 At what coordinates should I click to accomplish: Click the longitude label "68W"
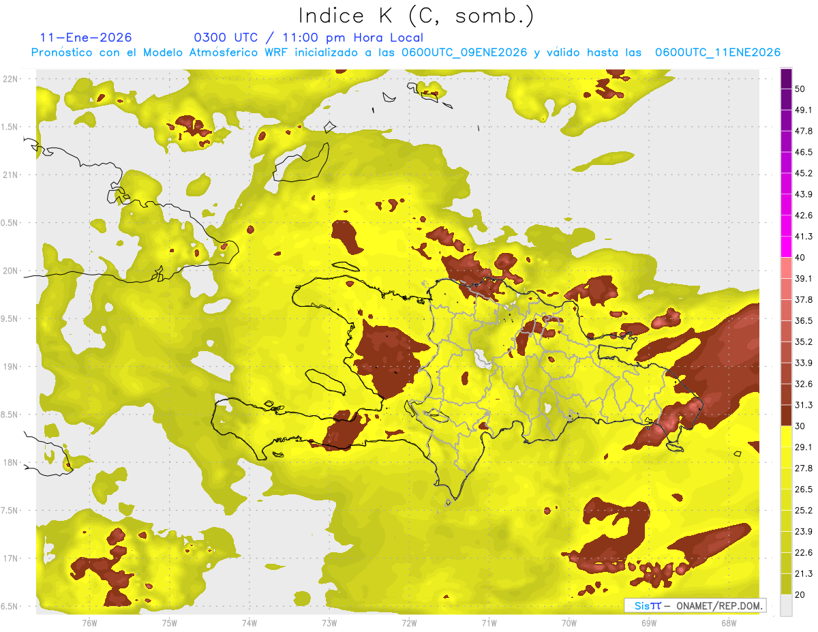click(729, 622)
